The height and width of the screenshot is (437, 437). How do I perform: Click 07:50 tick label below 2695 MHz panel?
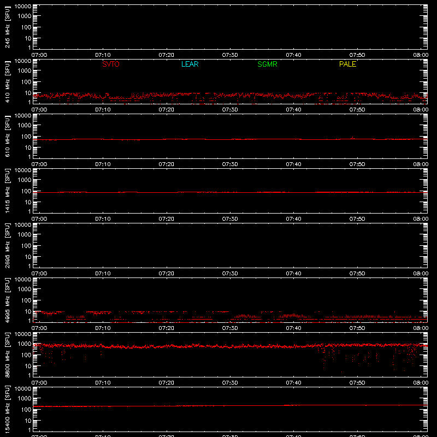pyautogui.click(x=357, y=274)
